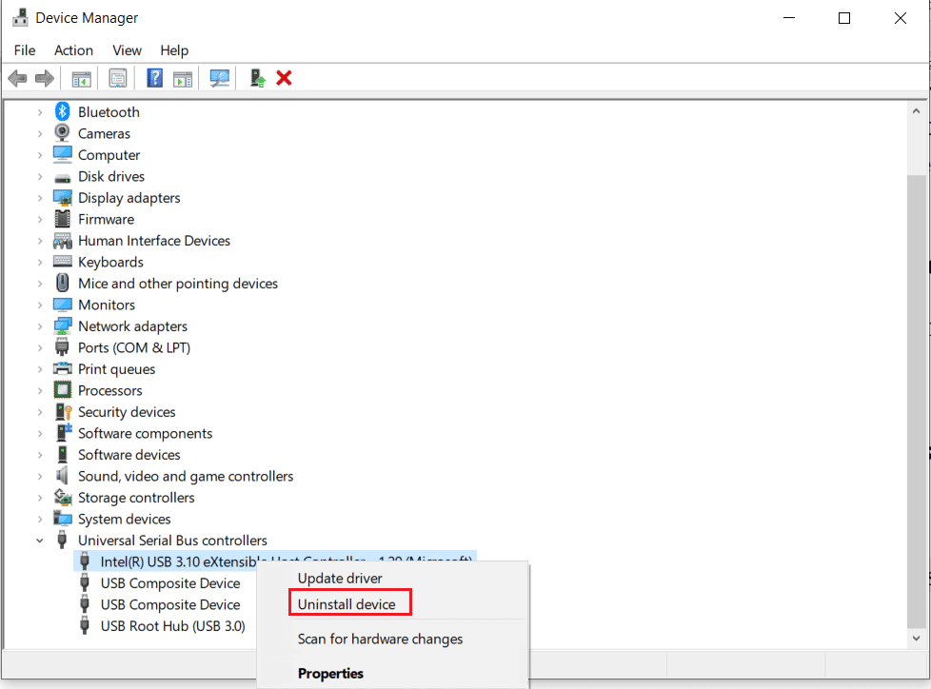The height and width of the screenshot is (689, 931).
Task: Expand the Network adapters category
Action: [40, 325]
